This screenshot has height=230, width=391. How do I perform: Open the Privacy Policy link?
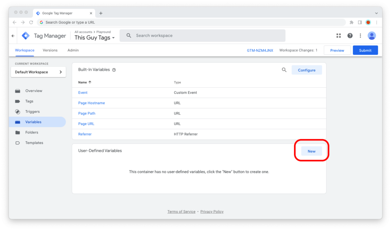click(x=212, y=212)
